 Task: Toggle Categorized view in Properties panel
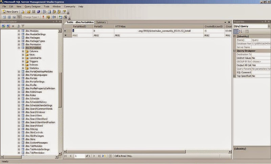236,32
